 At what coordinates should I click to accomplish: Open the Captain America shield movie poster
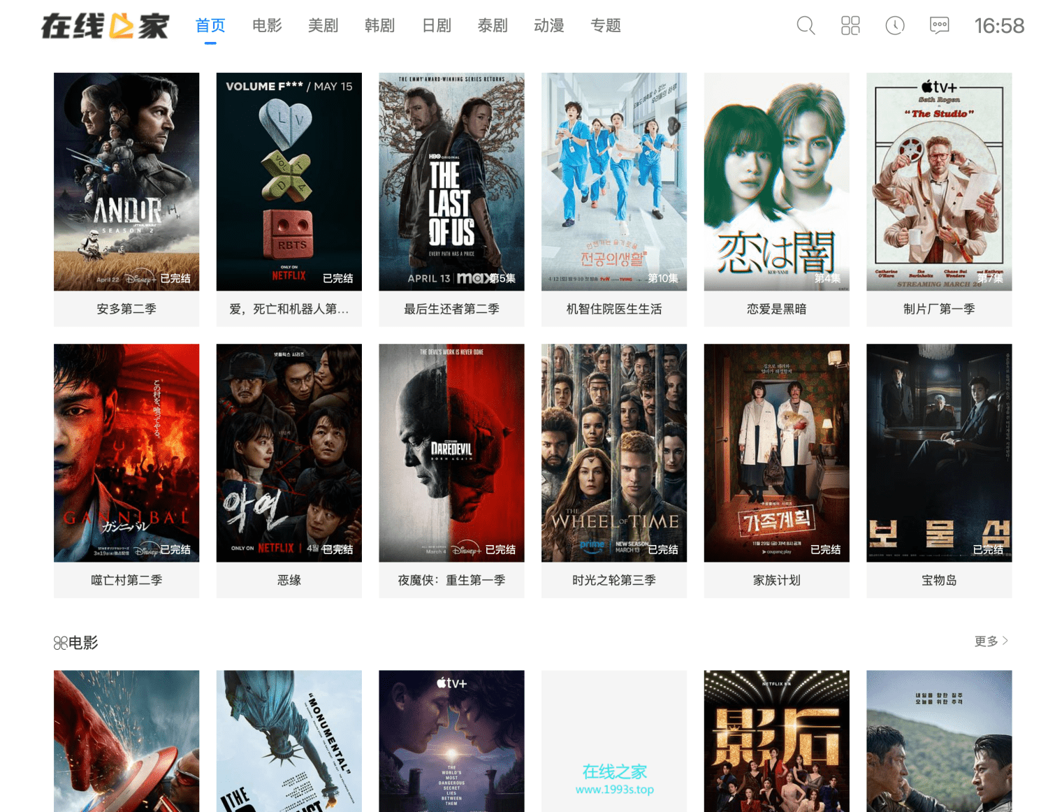(x=126, y=741)
